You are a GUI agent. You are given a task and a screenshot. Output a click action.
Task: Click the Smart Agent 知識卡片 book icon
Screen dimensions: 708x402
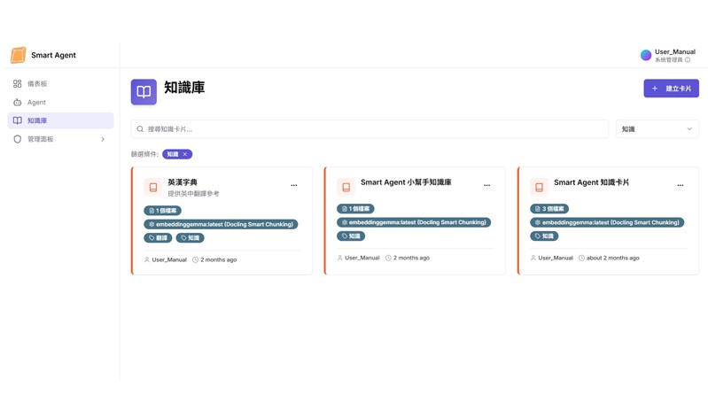tap(539, 187)
